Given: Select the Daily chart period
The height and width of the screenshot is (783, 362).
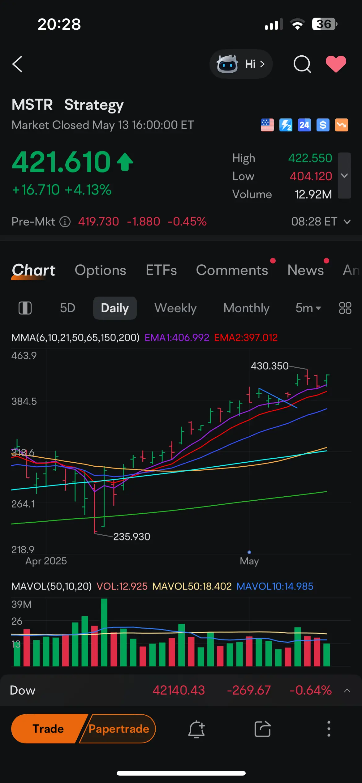Looking at the screenshot, I should tap(115, 308).
